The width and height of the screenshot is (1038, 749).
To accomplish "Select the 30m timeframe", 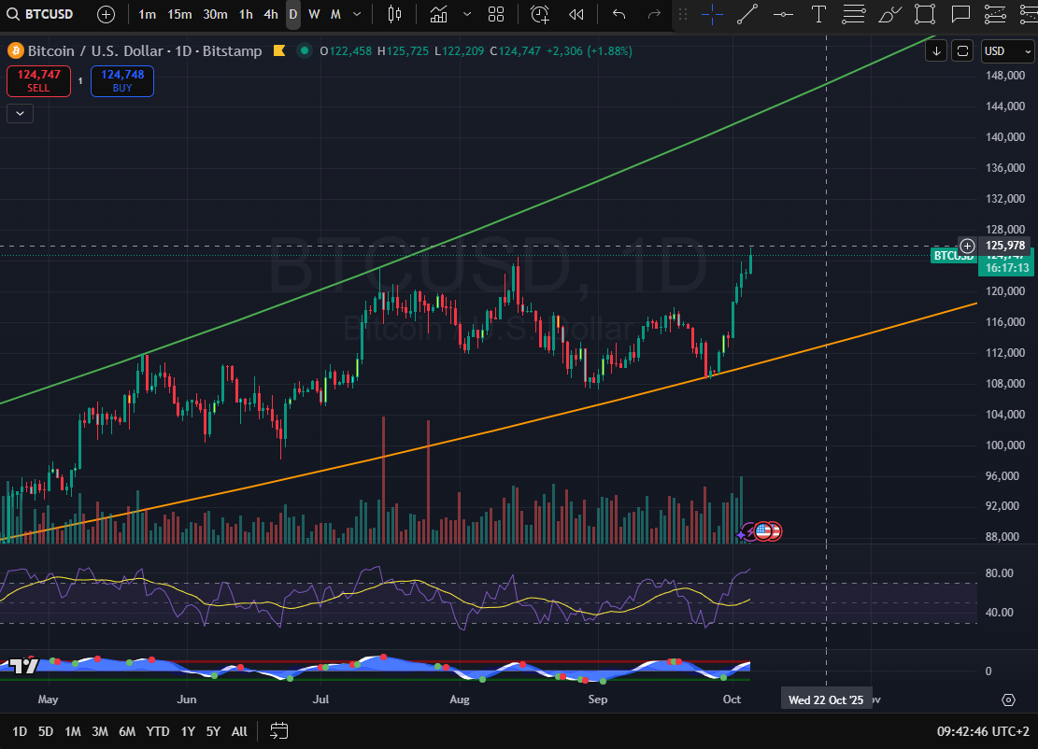I will 215,14.
